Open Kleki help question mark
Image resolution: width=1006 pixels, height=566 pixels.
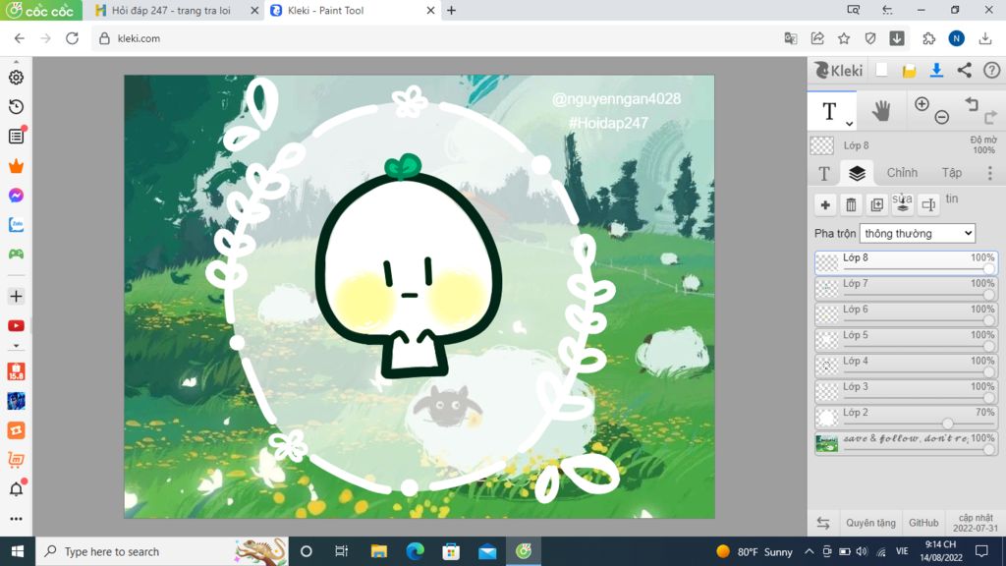click(x=992, y=70)
